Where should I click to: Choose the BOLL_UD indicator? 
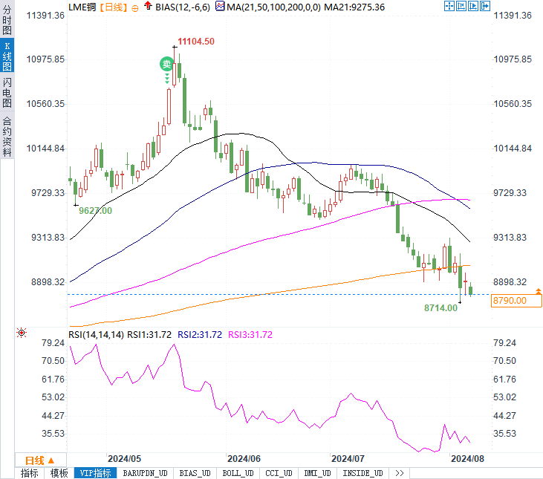point(238,473)
